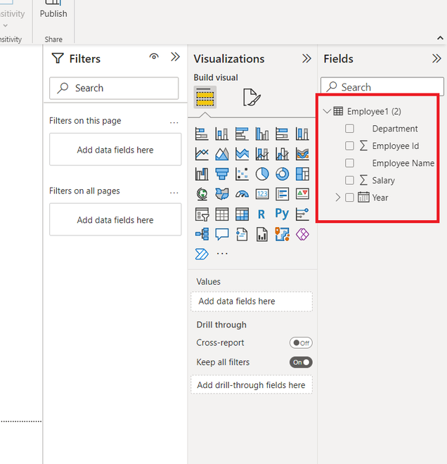This screenshot has width=447, height=464.
Task: Add a Card (123) visual
Action: pos(262,194)
